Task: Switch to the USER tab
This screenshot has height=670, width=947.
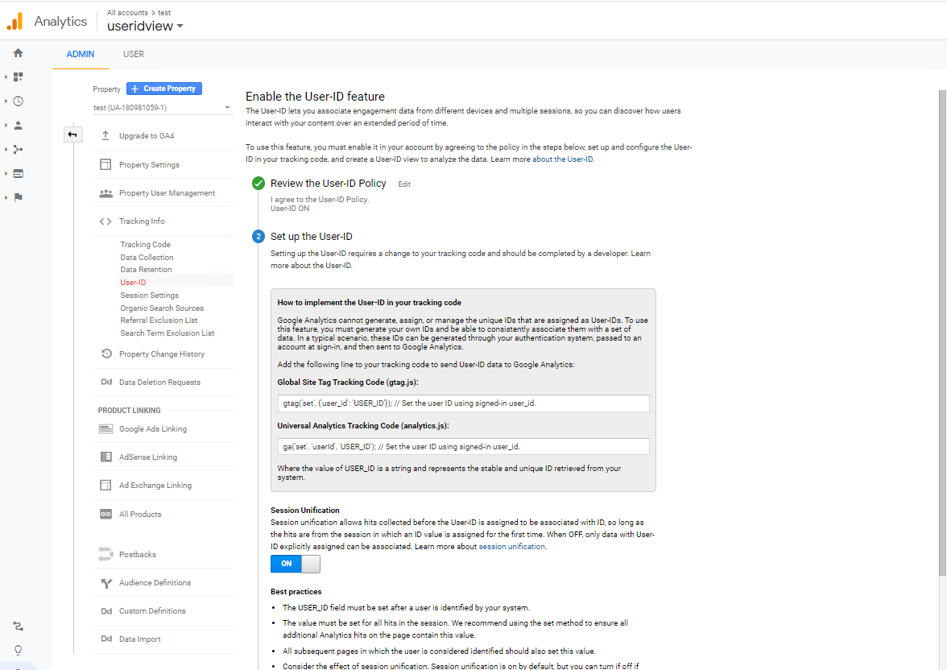Action: pos(134,54)
